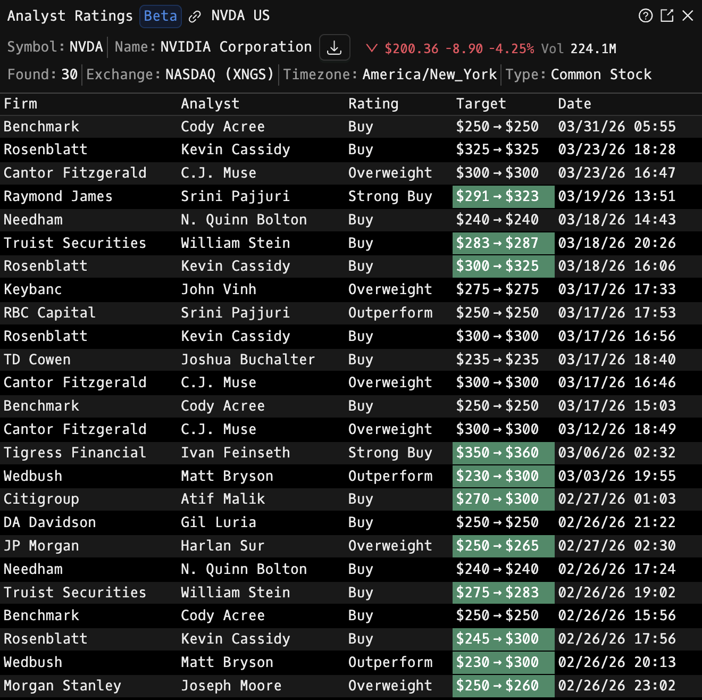Click analyst name Ivan Feinseth
The height and width of the screenshot is (700, 702).
[x=236, y=453]
